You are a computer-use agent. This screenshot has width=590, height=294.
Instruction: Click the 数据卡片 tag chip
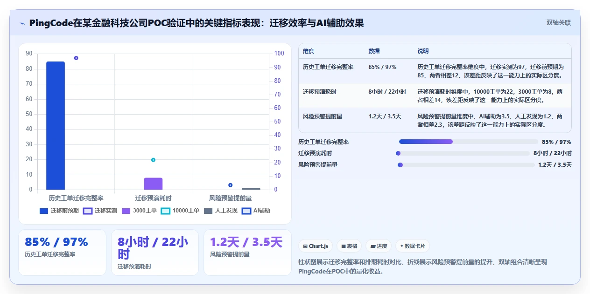coord(413,246)
